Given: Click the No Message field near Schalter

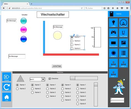Looking at the screenshot, I should 12,21.
